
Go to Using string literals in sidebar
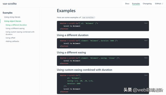[12, 17]
